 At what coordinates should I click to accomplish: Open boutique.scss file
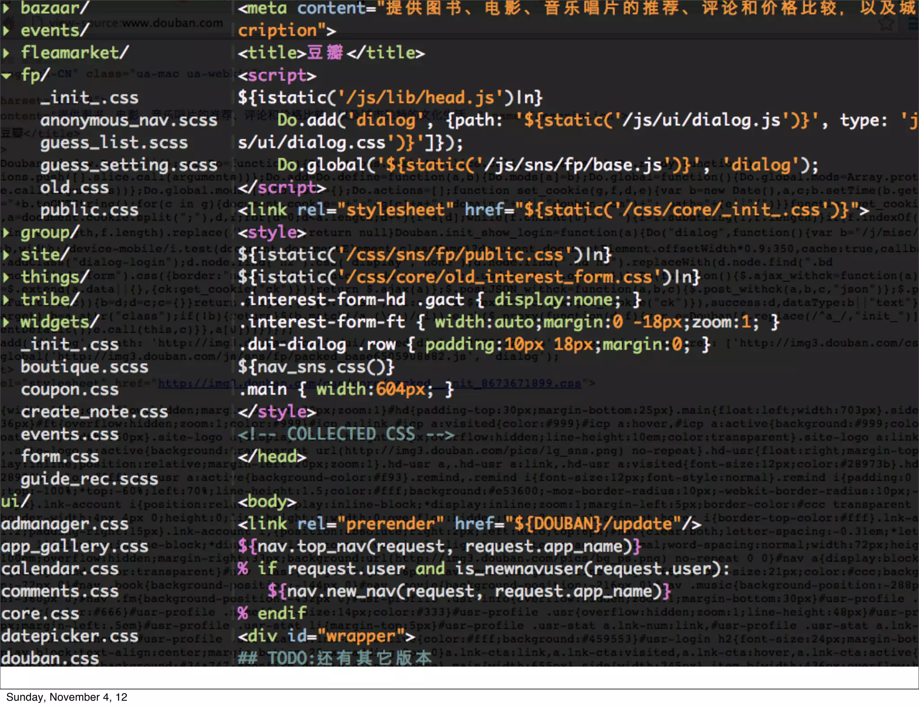pyautogui.click(x=84, y=367)
